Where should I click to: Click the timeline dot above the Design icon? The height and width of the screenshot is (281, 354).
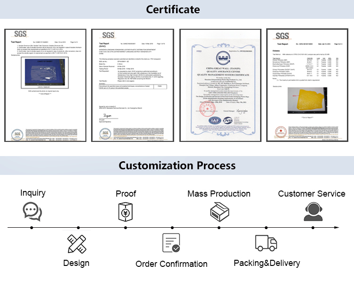point(78,227)
